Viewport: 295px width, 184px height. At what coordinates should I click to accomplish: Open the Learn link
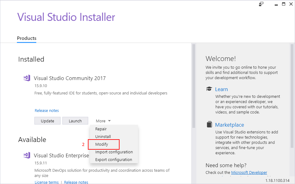coord(222,89)
